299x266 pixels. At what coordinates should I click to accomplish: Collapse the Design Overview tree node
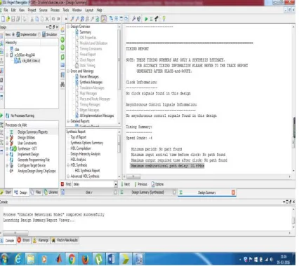click(x=68, y=27)
